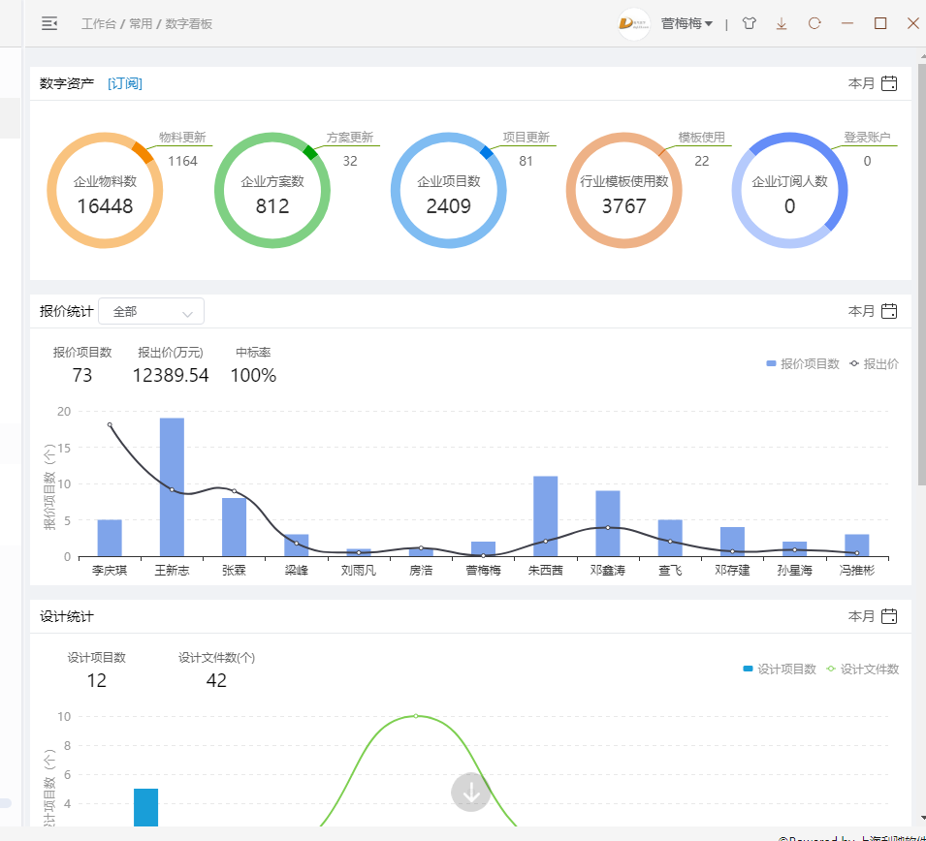Click the 刘雨凡 axis label
Viewport: 926px width, 841px height.
[x=359, y=571]
